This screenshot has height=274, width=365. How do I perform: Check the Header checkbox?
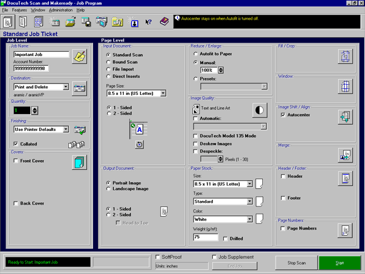click(x=283, y=176)
